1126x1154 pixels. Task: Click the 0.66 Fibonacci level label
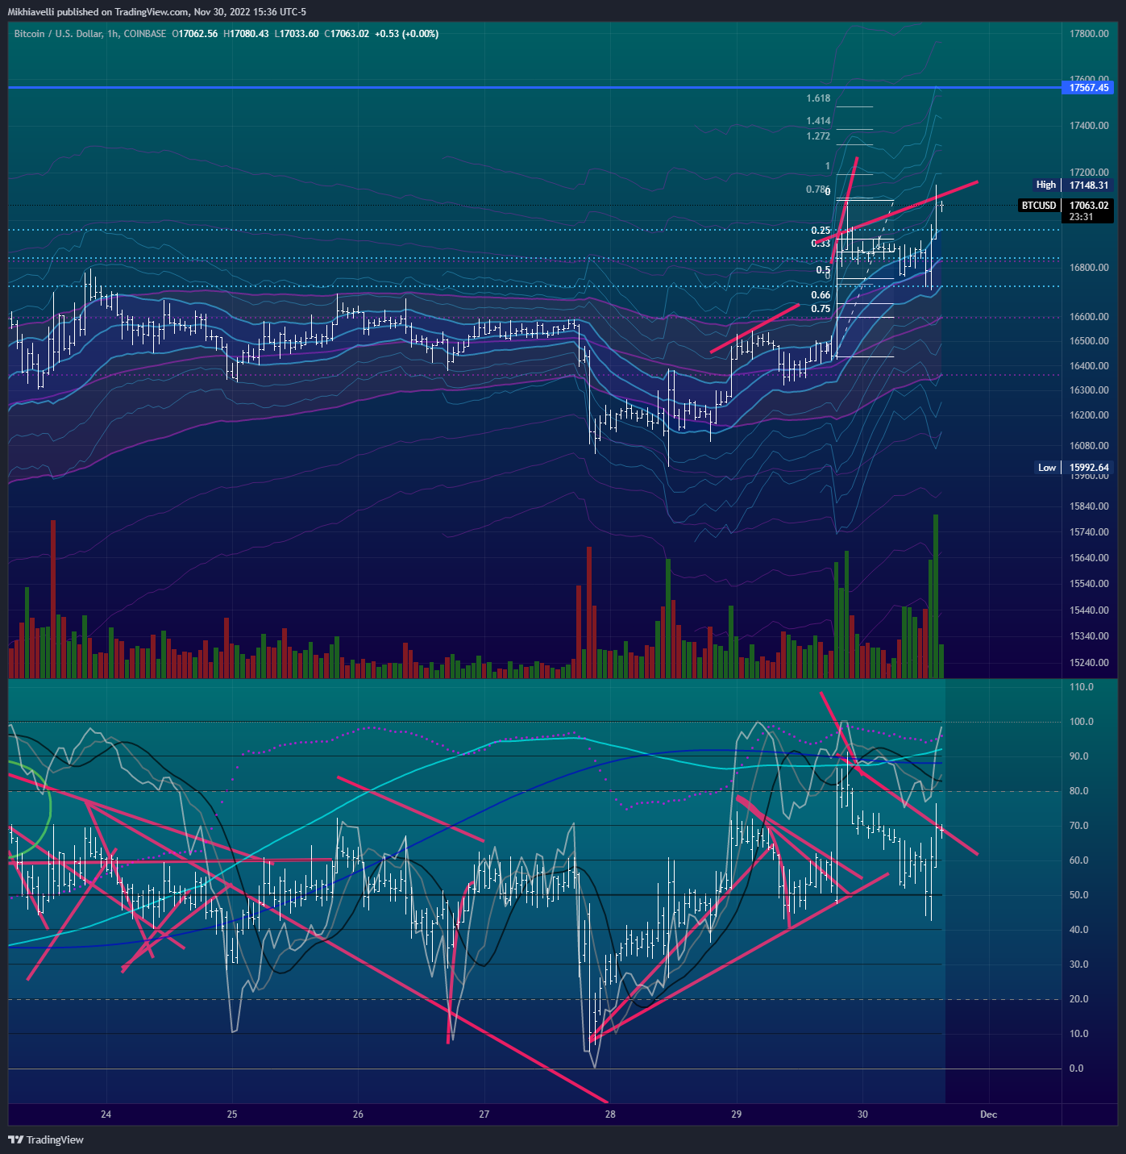pos(821,295)
